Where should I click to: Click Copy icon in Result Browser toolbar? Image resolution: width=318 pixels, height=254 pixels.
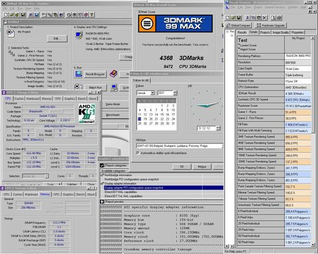coord(253,18)
